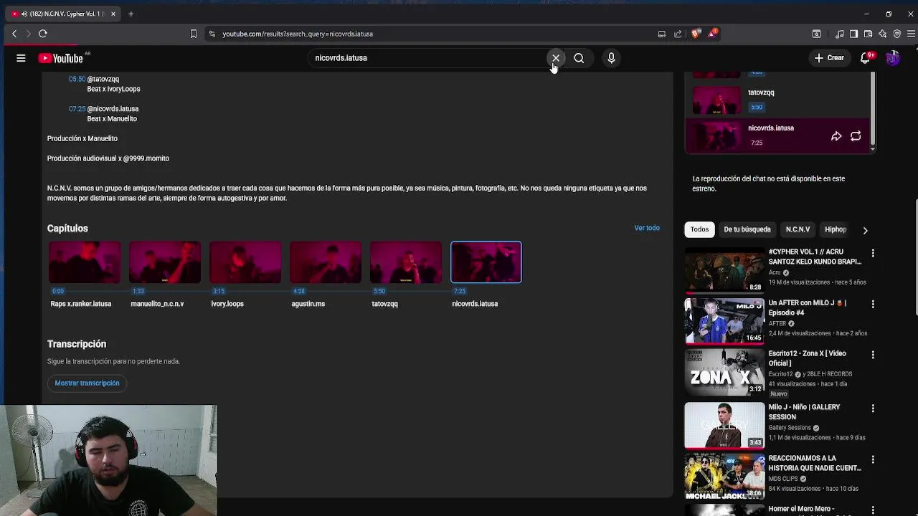
Task: Open the Crear button
Action: point(829,58)
